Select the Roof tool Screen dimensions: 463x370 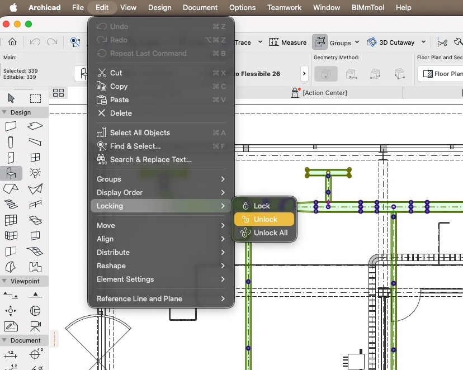[x=11, y=188]
